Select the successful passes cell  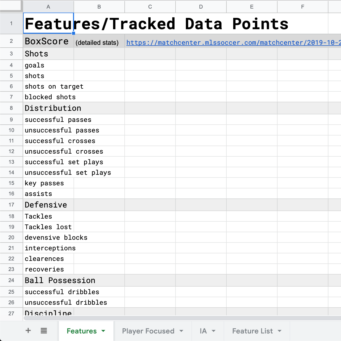pos(58,120)
